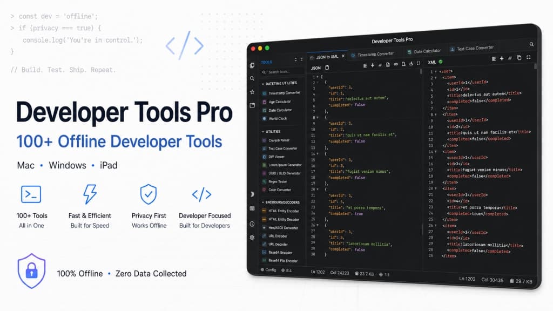Switch to the Text Case Converter tab
Image resolution: width=553 pixels, height=311 pixels.
pyautogui.click(x=471, y=49)
